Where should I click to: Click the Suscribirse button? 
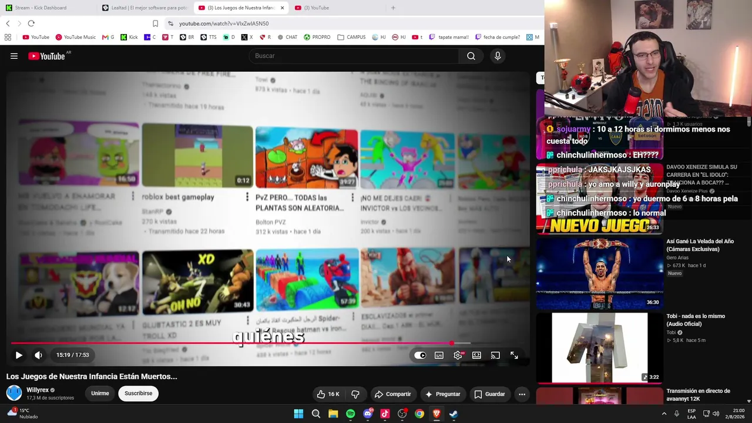[x=139, y=394]
